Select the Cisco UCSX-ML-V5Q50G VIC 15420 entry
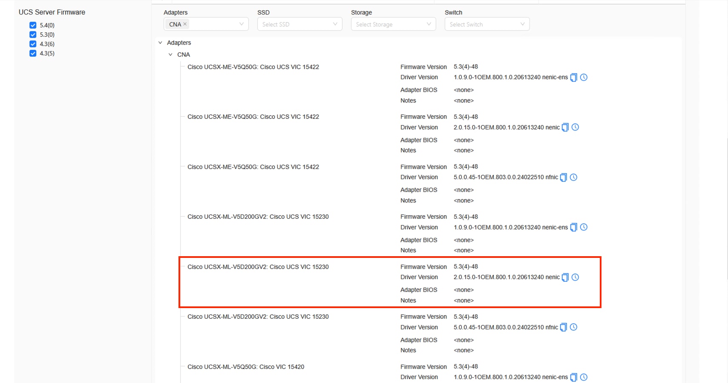Image resolution: width=728 pixels, height=383 pixels. click(246, 366)
